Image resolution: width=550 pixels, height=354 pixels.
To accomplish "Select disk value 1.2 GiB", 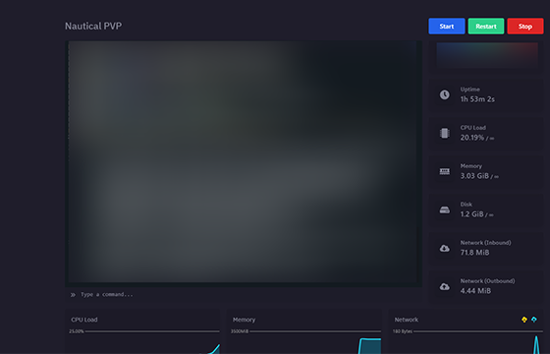I will point(472,214).
